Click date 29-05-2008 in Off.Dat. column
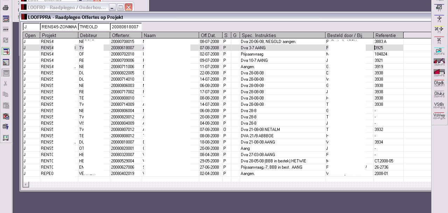 [210, 161]
